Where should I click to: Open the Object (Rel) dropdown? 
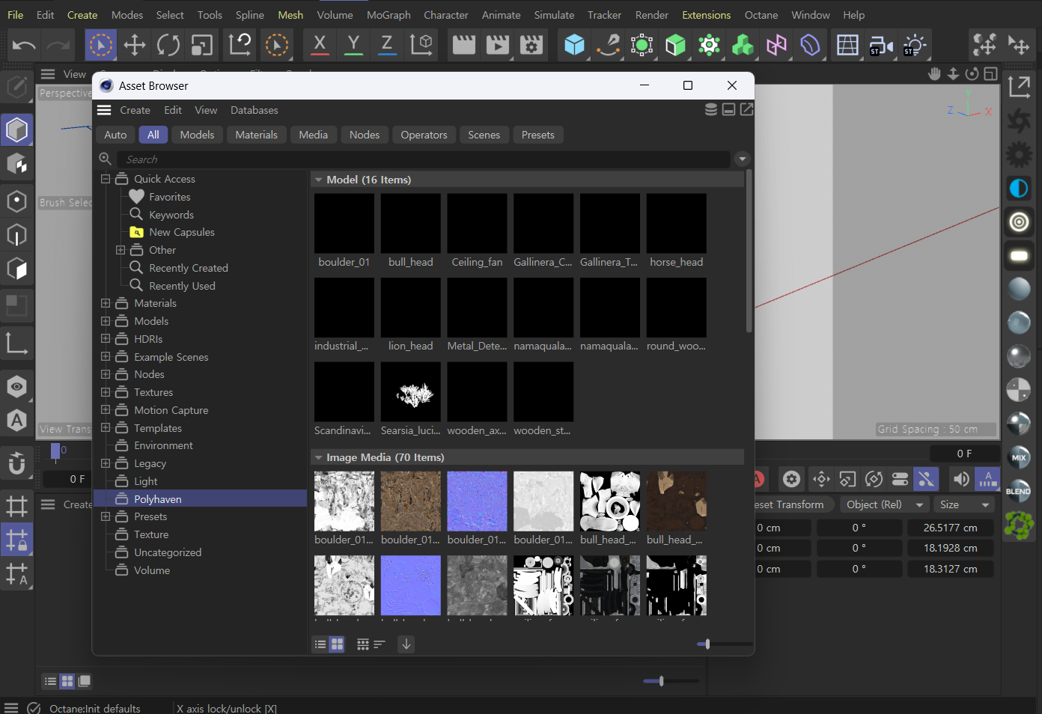tap(884, 504)
